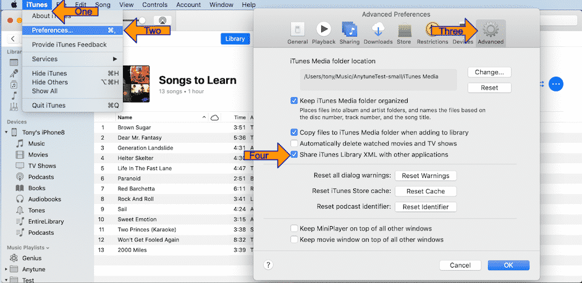
Task: Toggle Share iTunes Library XML checkbox
Action: click(x=294, y=154)
